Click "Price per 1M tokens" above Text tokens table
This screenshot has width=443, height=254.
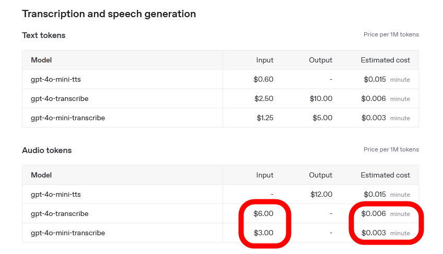[x=391, y=35]
